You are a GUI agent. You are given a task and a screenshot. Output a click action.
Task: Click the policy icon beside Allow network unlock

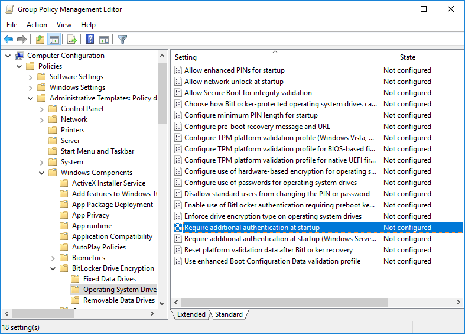pos(178,82)
